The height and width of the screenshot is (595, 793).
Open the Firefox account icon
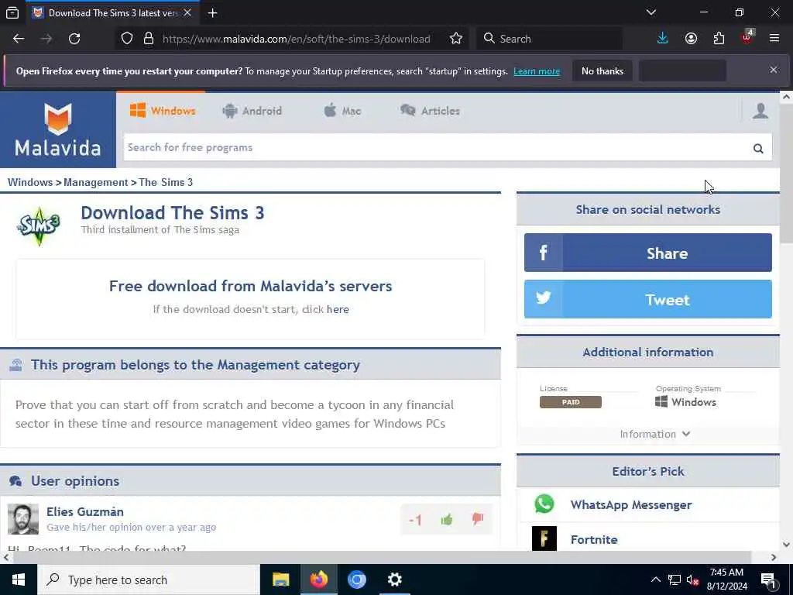coord(691,39)
